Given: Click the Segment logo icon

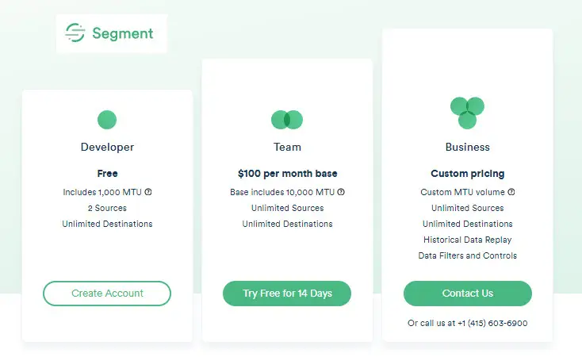Looking at the screenshot, I should 75,33.
